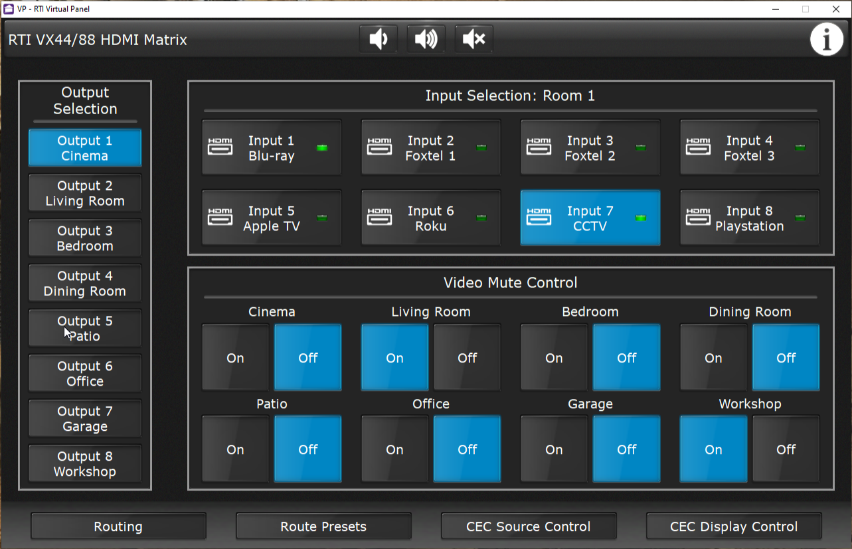Click the "Input Selection: Room 1" heading

(x=510, y=96)
